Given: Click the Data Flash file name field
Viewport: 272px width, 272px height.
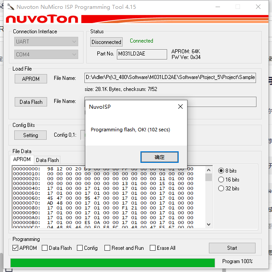Looking at the screenshot, I should coord(221,102).
